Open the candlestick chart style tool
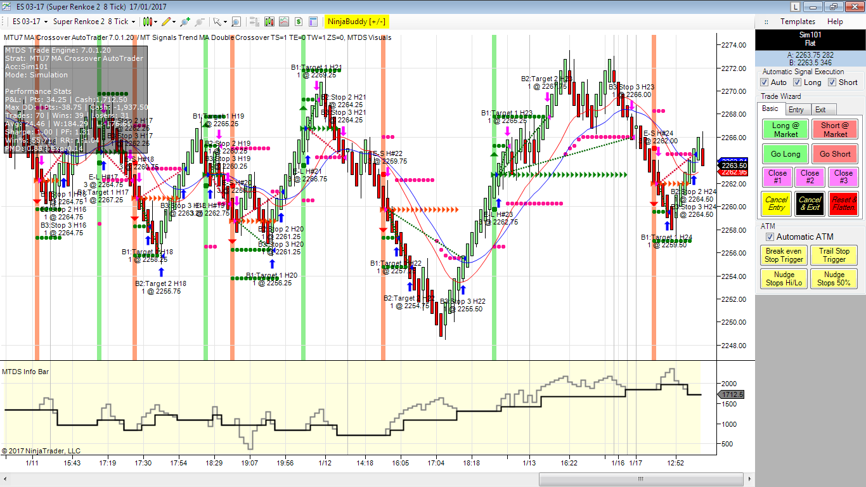This screenshot has width=866, height=487. [x=146, y=22]
